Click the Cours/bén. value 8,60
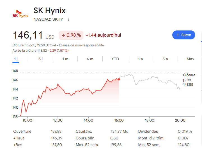This screenshot has width=202, height=152. pyautogui.click(x=114, y=138)
